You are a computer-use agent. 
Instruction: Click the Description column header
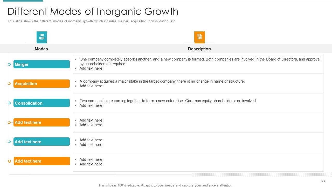[199, 49]
